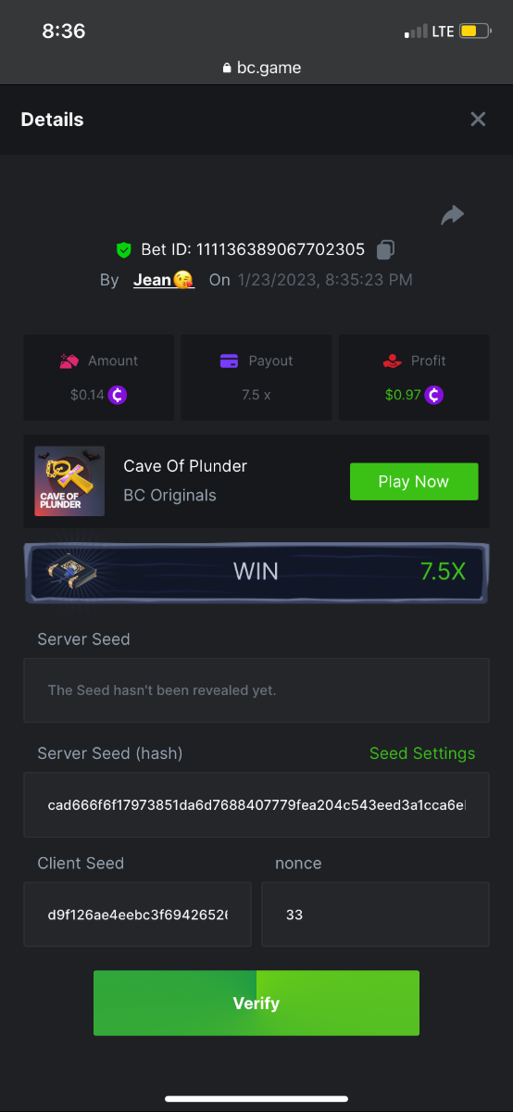The height and width of the screenshot is (1112, 513).
Task: Select the Client Seed field
Action: point(137,915)
